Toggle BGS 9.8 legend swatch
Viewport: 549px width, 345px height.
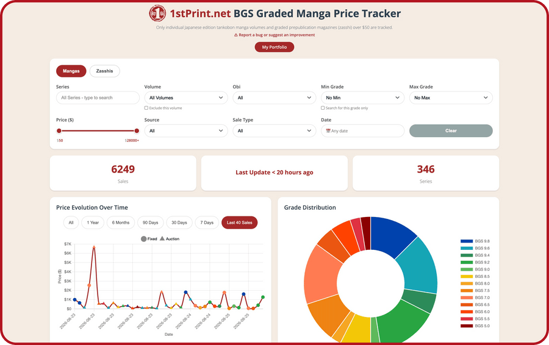[467, 241]
